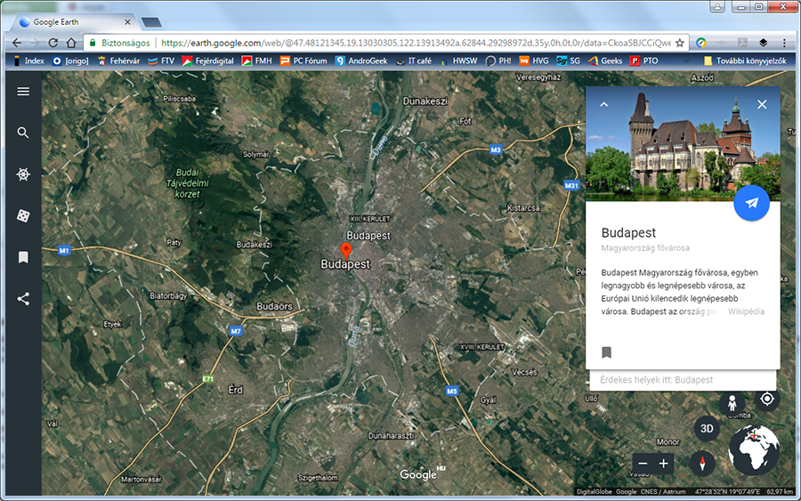Zoom in with the plus button

tap(664, 464)
